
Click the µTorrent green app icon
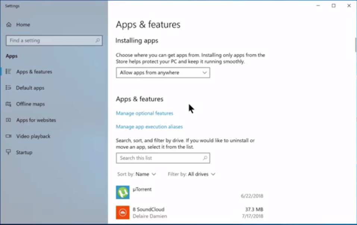pos(123,193)
